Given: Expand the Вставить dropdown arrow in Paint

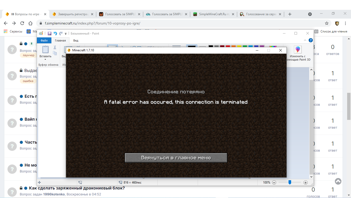Looking at the screenshot, I should [x=45, y=60].
